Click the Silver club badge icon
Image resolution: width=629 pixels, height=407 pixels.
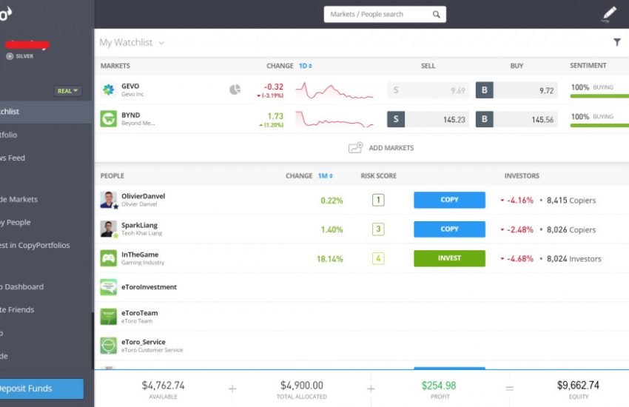(x=10, y=56)
